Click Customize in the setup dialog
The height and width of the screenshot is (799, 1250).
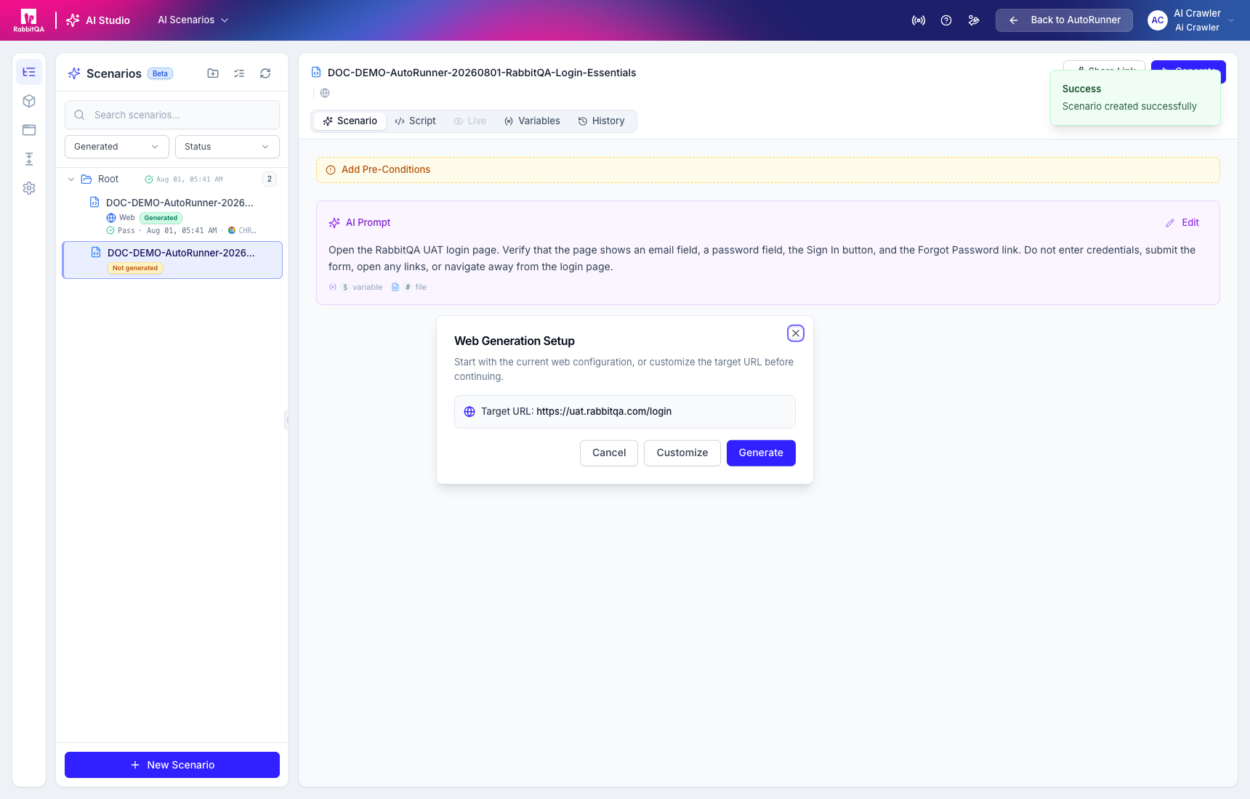[x=682, y=453]
